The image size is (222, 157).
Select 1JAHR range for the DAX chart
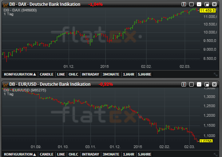pyautogui.click(x=128, y=74)
